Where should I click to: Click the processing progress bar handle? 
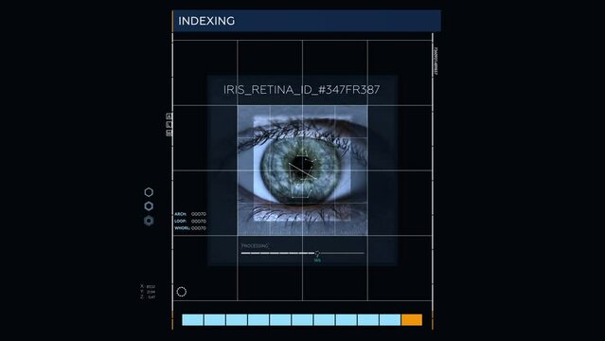click(317, 253)
